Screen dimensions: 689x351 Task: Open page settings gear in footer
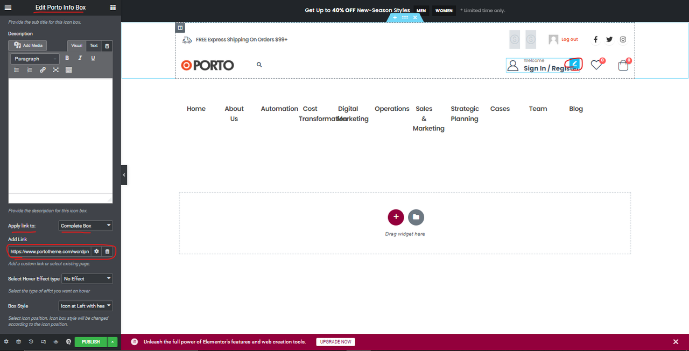point(6,342)
